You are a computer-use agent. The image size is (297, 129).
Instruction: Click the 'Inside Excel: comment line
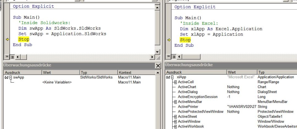[x=199, y=24]
